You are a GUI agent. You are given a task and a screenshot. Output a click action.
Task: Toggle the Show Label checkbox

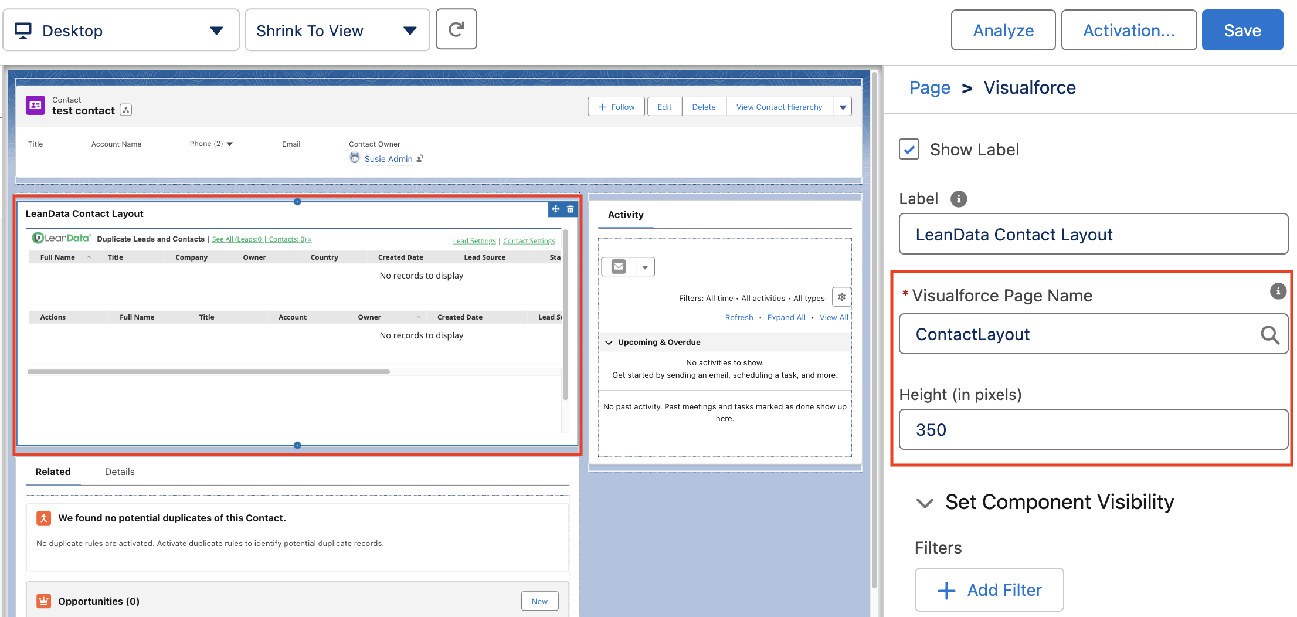click(909, 150)
